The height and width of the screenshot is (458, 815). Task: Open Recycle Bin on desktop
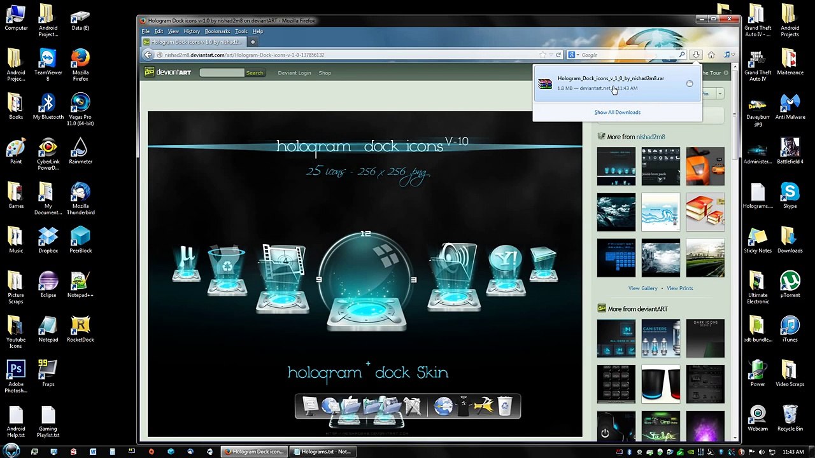coord(790,419)
